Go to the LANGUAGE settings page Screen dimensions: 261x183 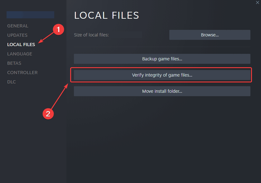point(20,54)
